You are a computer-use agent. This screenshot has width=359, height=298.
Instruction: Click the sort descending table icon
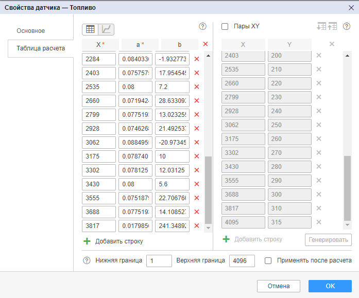pyautogui.click(x=321, y=26)
